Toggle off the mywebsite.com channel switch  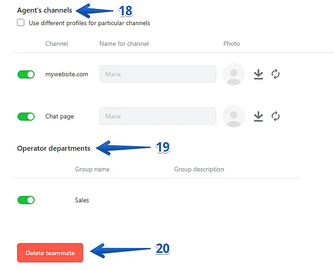[x=26, y=74]
